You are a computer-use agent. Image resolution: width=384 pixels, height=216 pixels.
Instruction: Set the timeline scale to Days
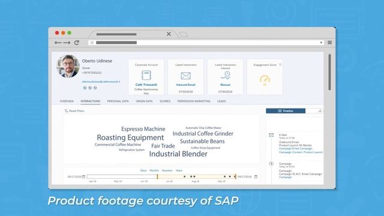143,170
